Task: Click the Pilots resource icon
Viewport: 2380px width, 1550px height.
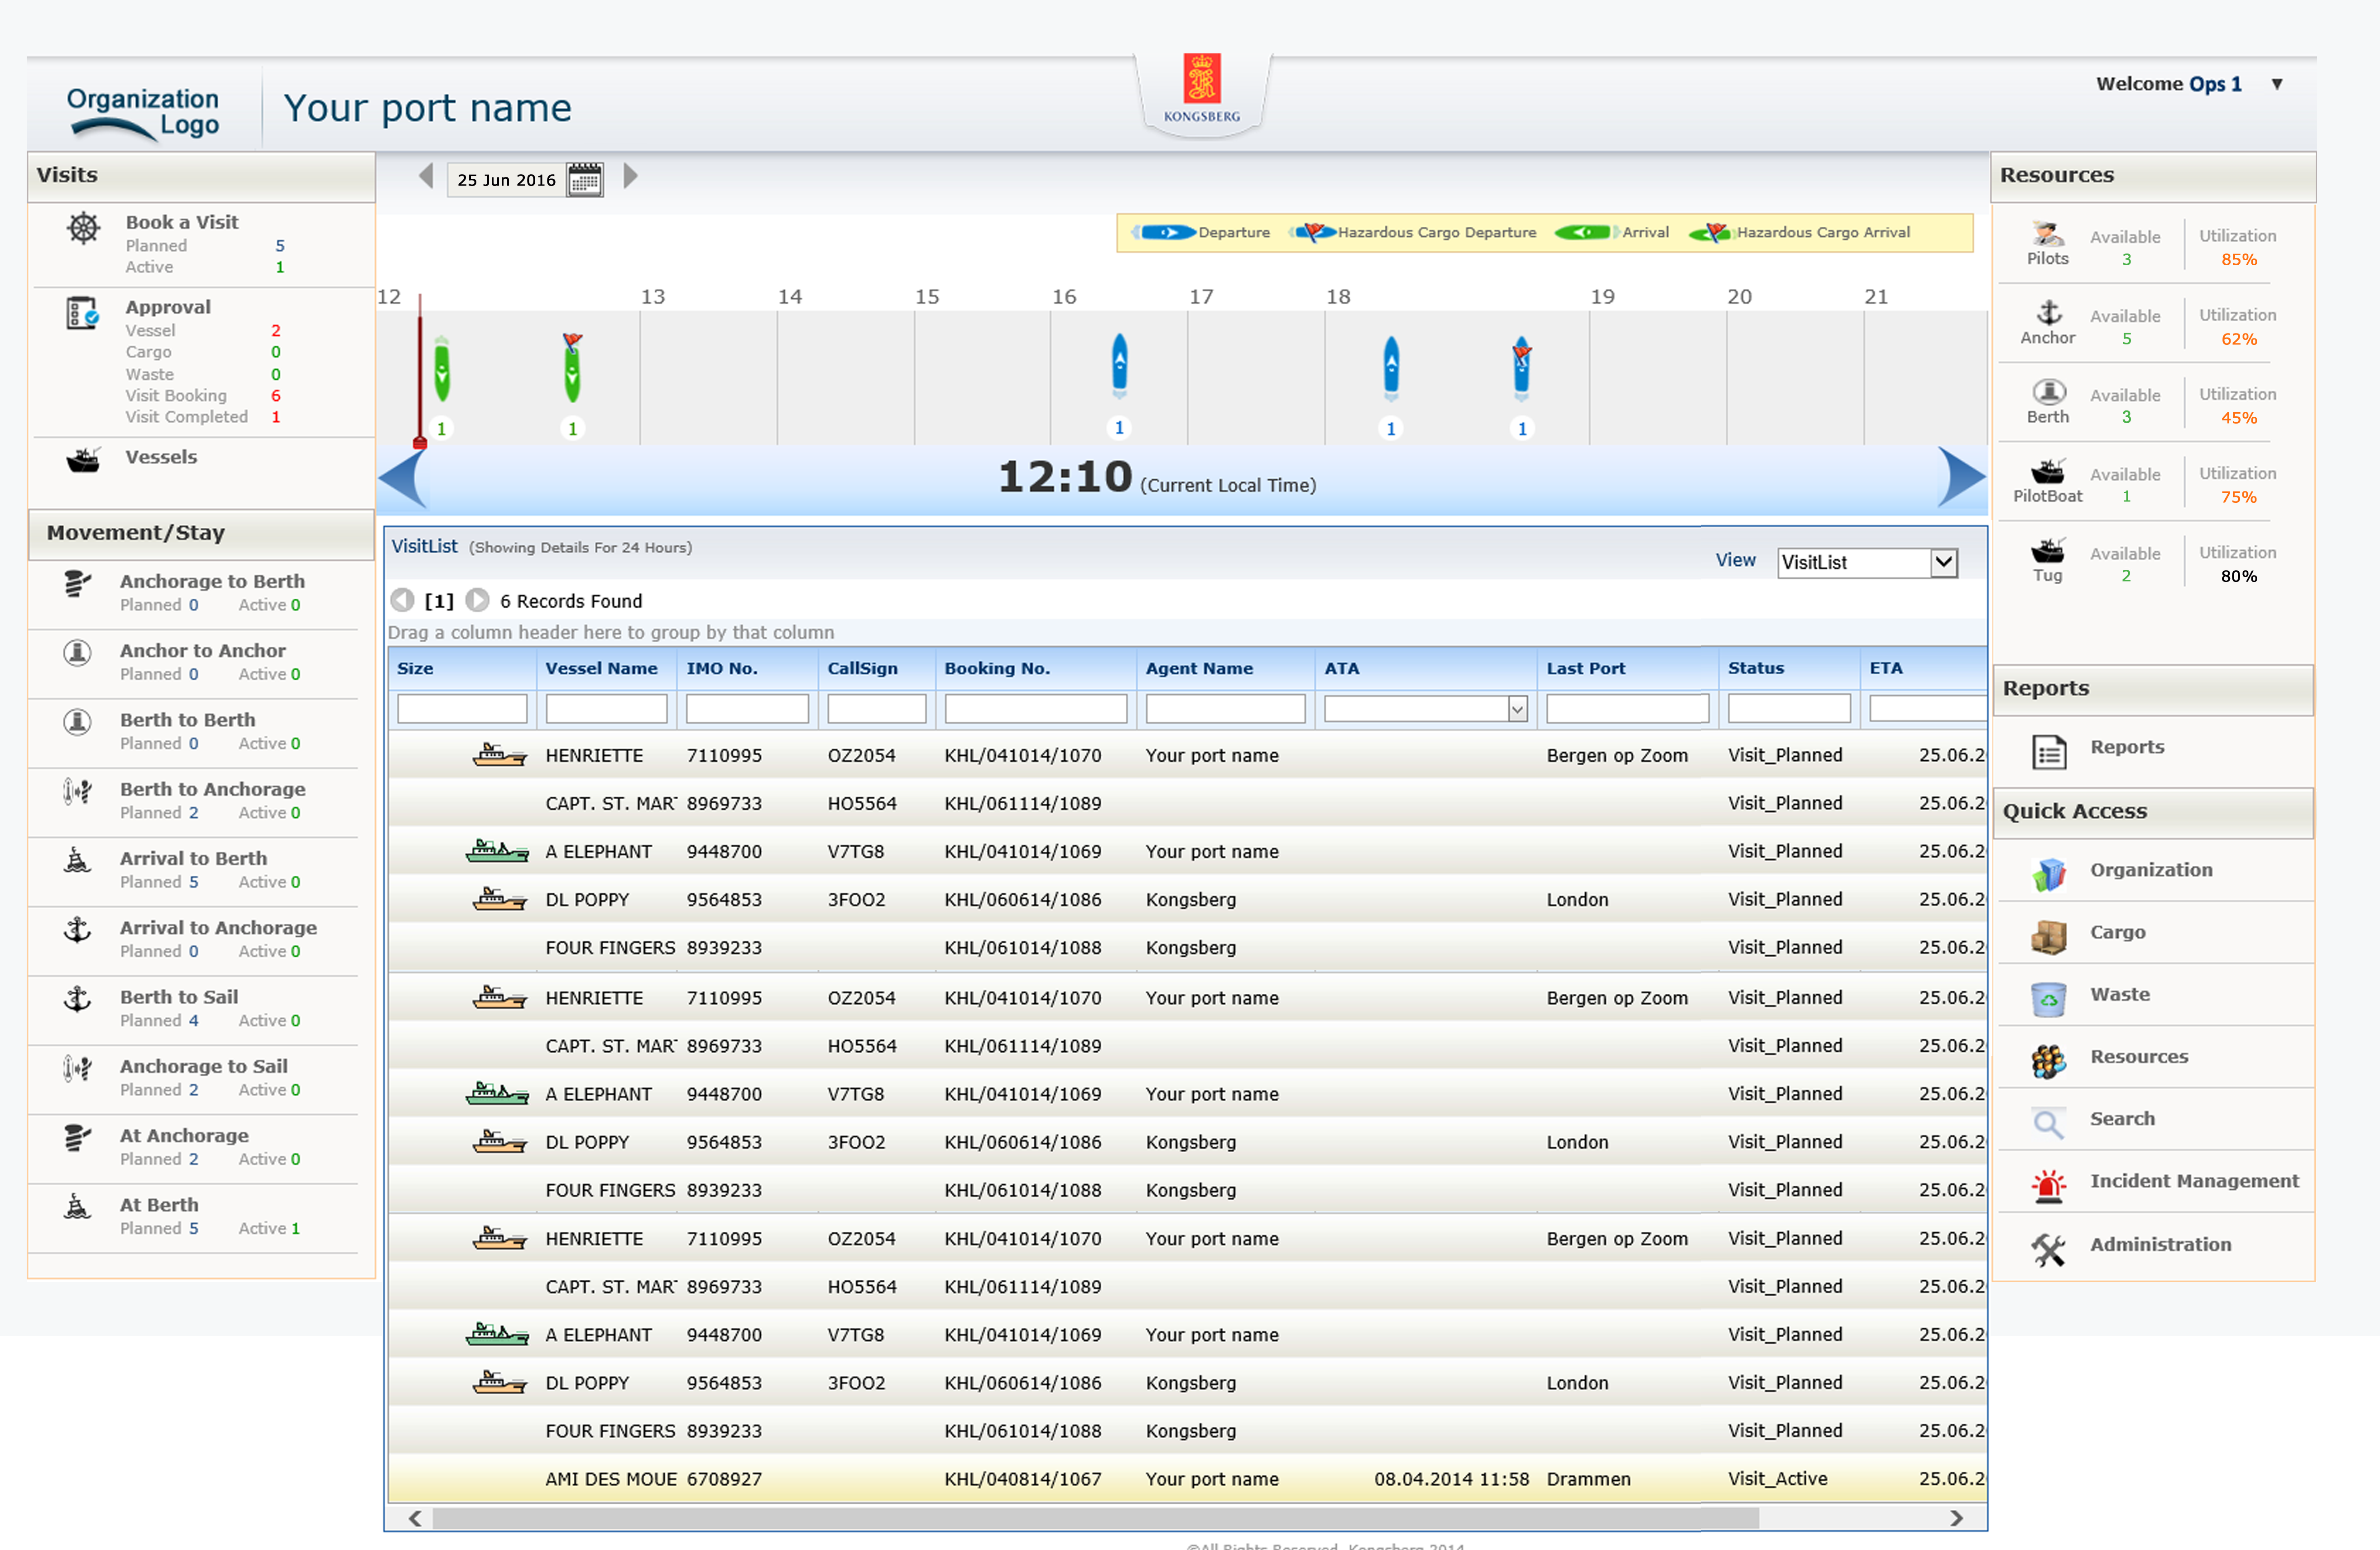Action: coord(2047,234)
